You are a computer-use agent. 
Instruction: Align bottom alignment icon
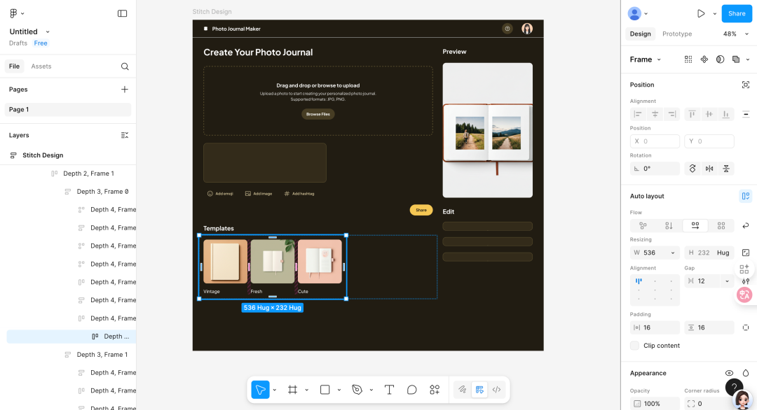[725, 114]
